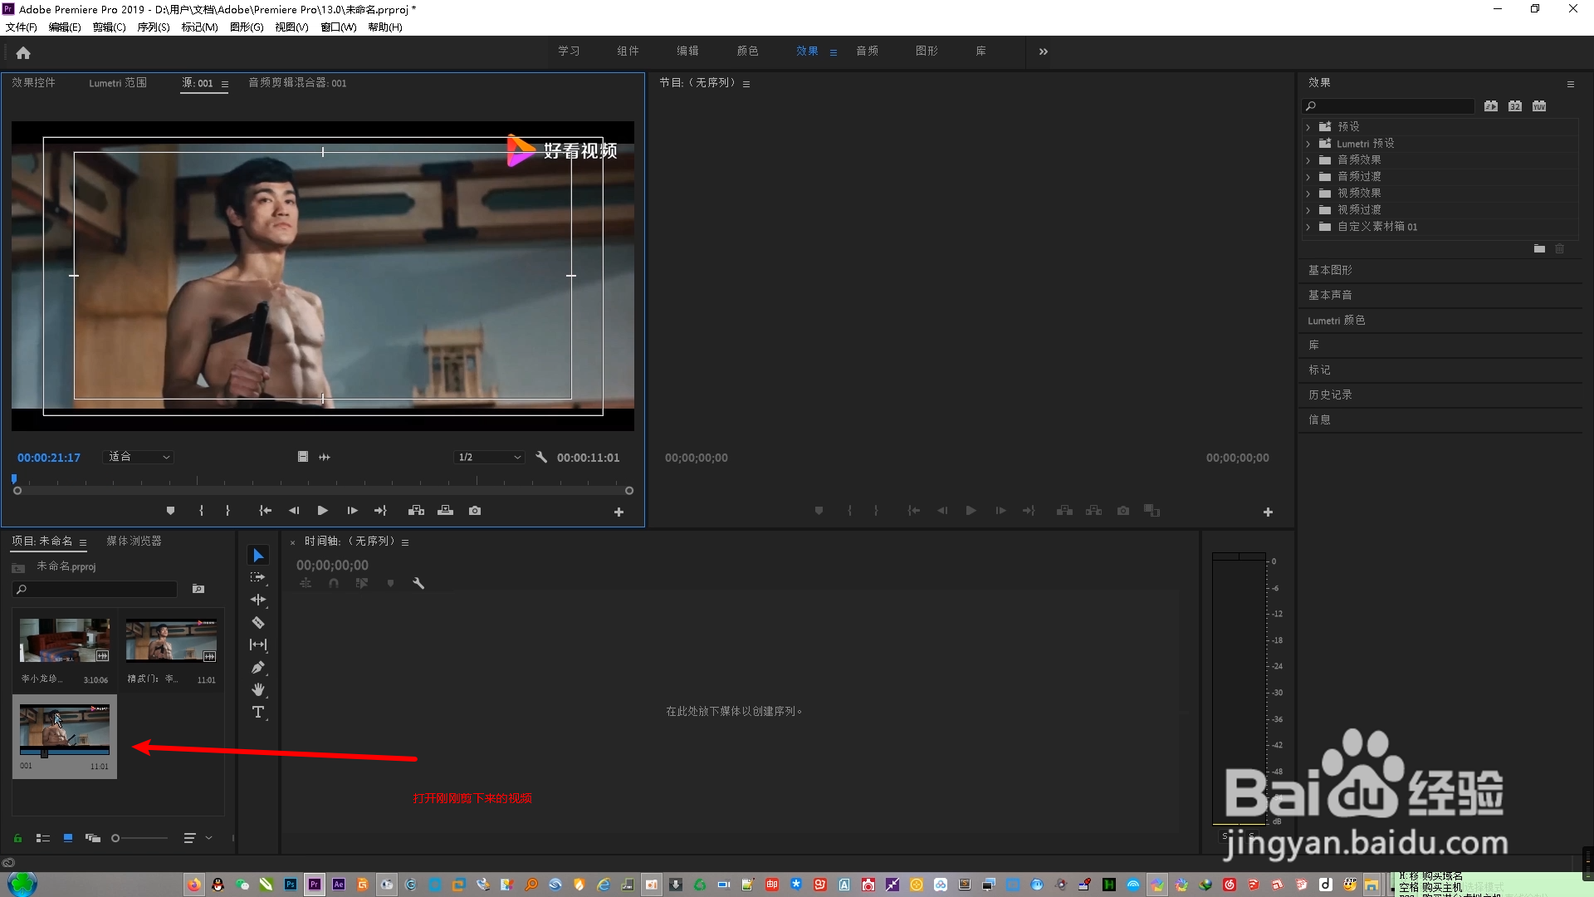
Task: Toggle project writable lock icon
Action: pos(17,838)
